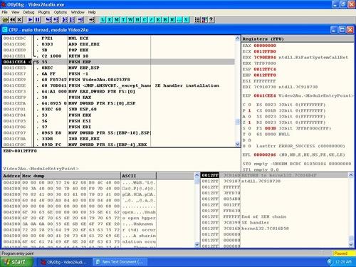Show Executable modules with E button

click(x=110, y=20)
